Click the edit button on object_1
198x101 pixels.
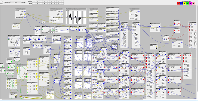(27, 41)
